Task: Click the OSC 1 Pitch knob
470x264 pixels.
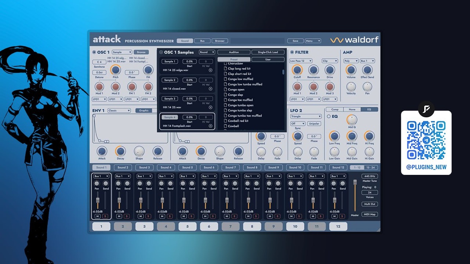Action: tap(116, 70)
